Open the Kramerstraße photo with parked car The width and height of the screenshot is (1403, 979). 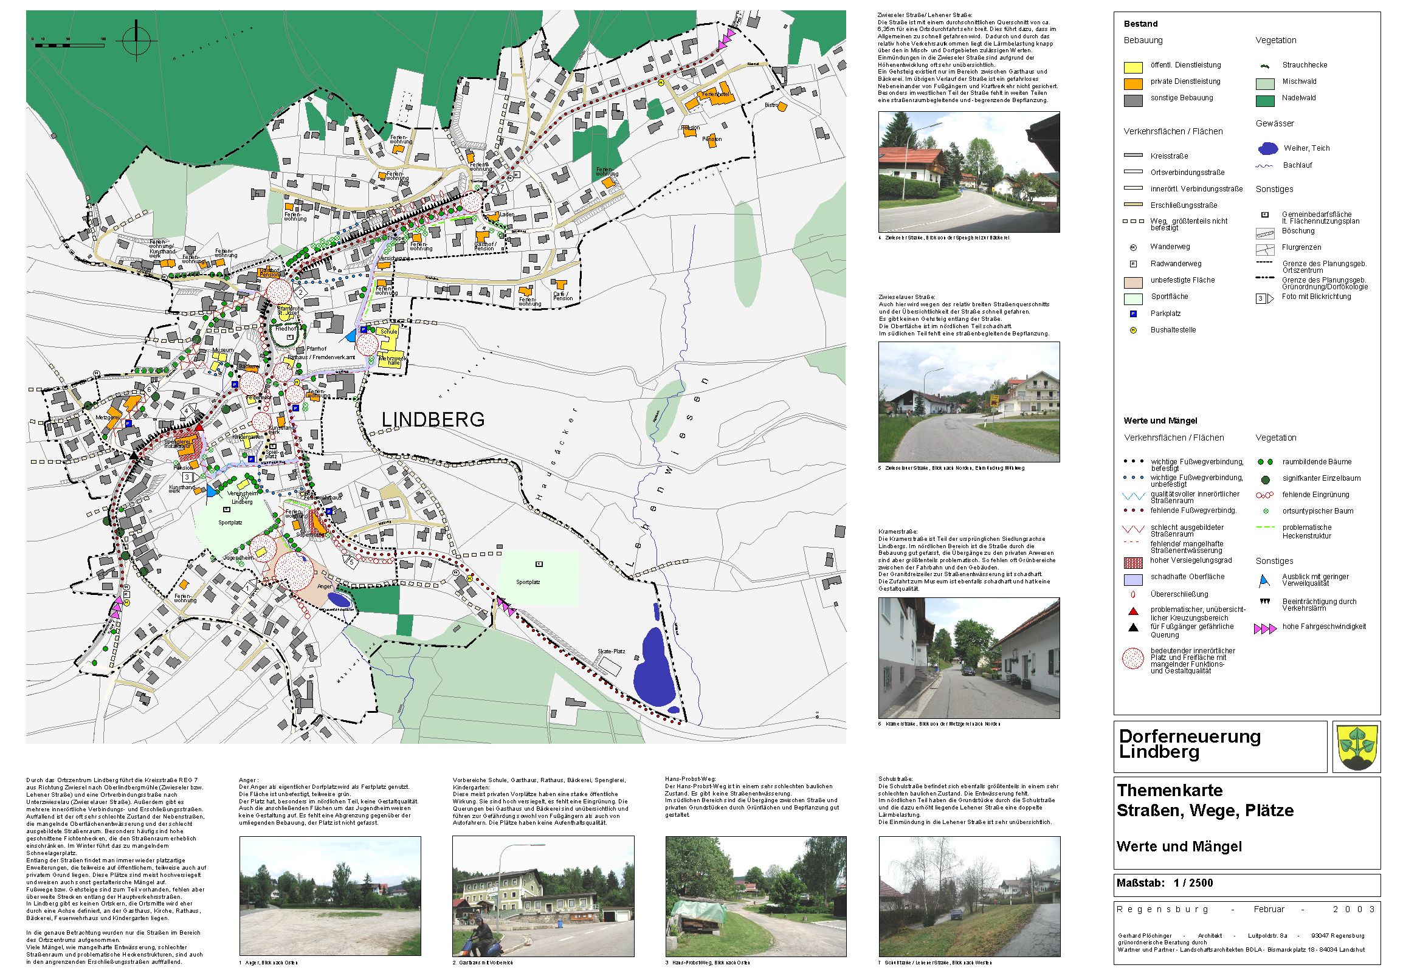coord(968,658)
